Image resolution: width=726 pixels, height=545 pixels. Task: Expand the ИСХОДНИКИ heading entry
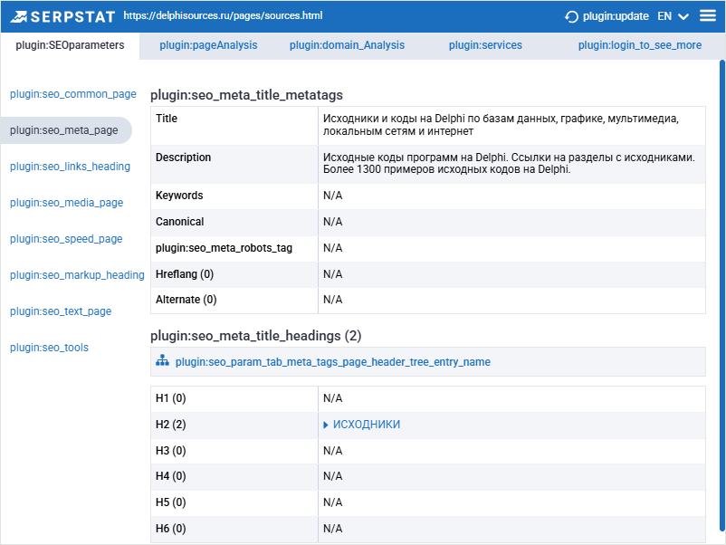[326, 424]
